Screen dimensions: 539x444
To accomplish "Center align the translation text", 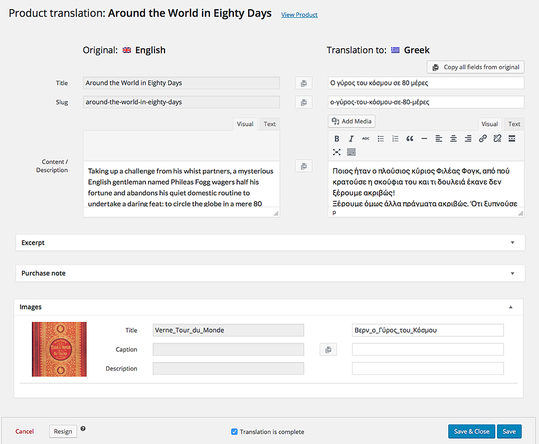I will (x=453, y=139).
